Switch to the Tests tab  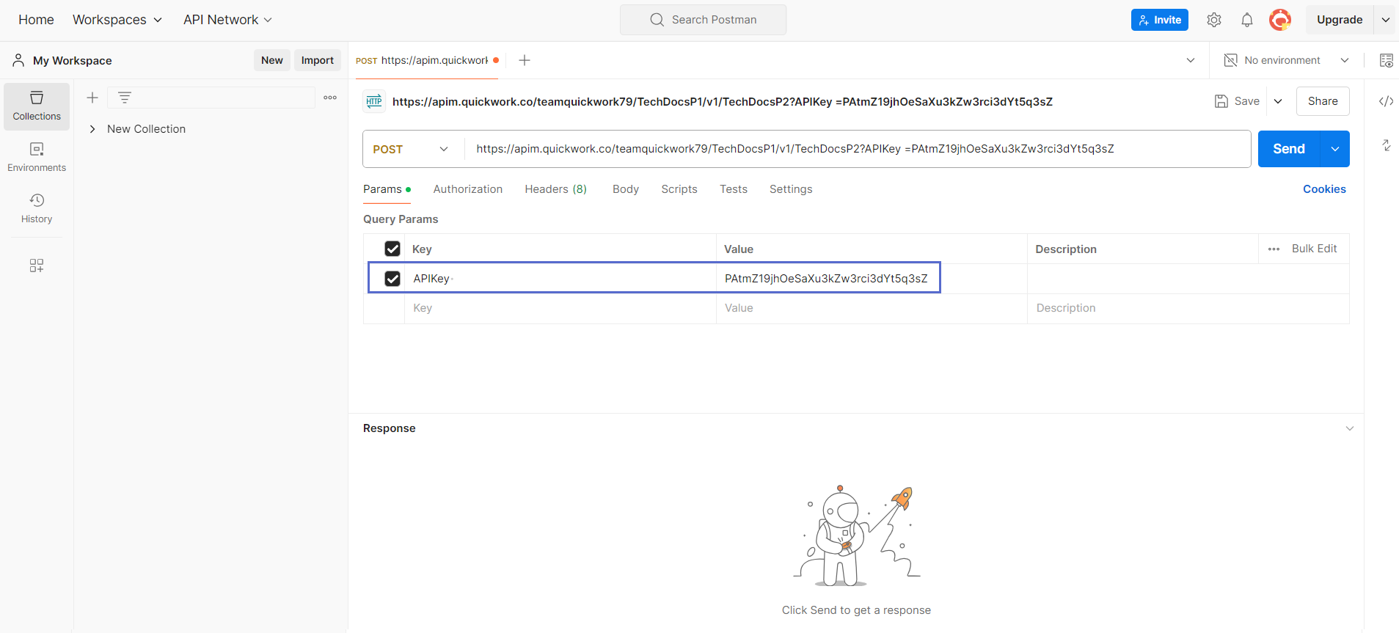[x=734, y=189]
